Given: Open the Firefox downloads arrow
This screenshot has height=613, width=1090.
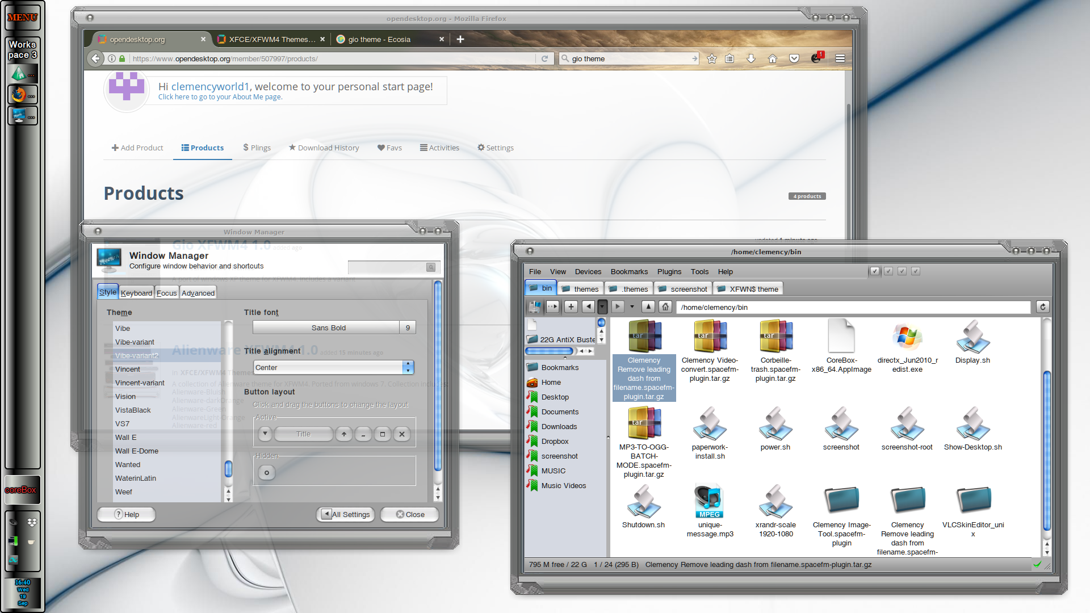Looking at the screenshot, I should (x=751, y=58).
